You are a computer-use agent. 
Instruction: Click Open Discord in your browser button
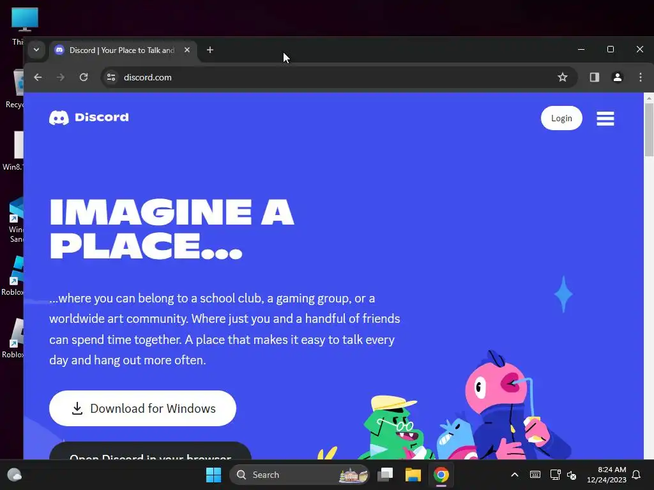click(150, 451)
